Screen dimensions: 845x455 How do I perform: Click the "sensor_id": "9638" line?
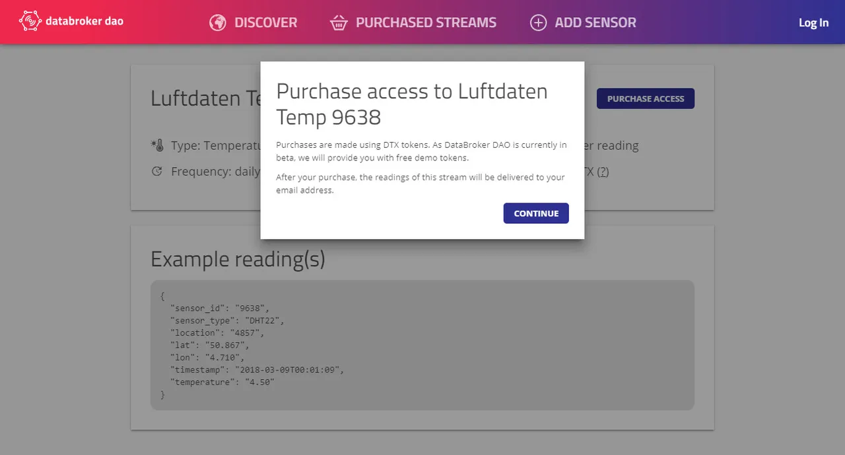[220, 308]
